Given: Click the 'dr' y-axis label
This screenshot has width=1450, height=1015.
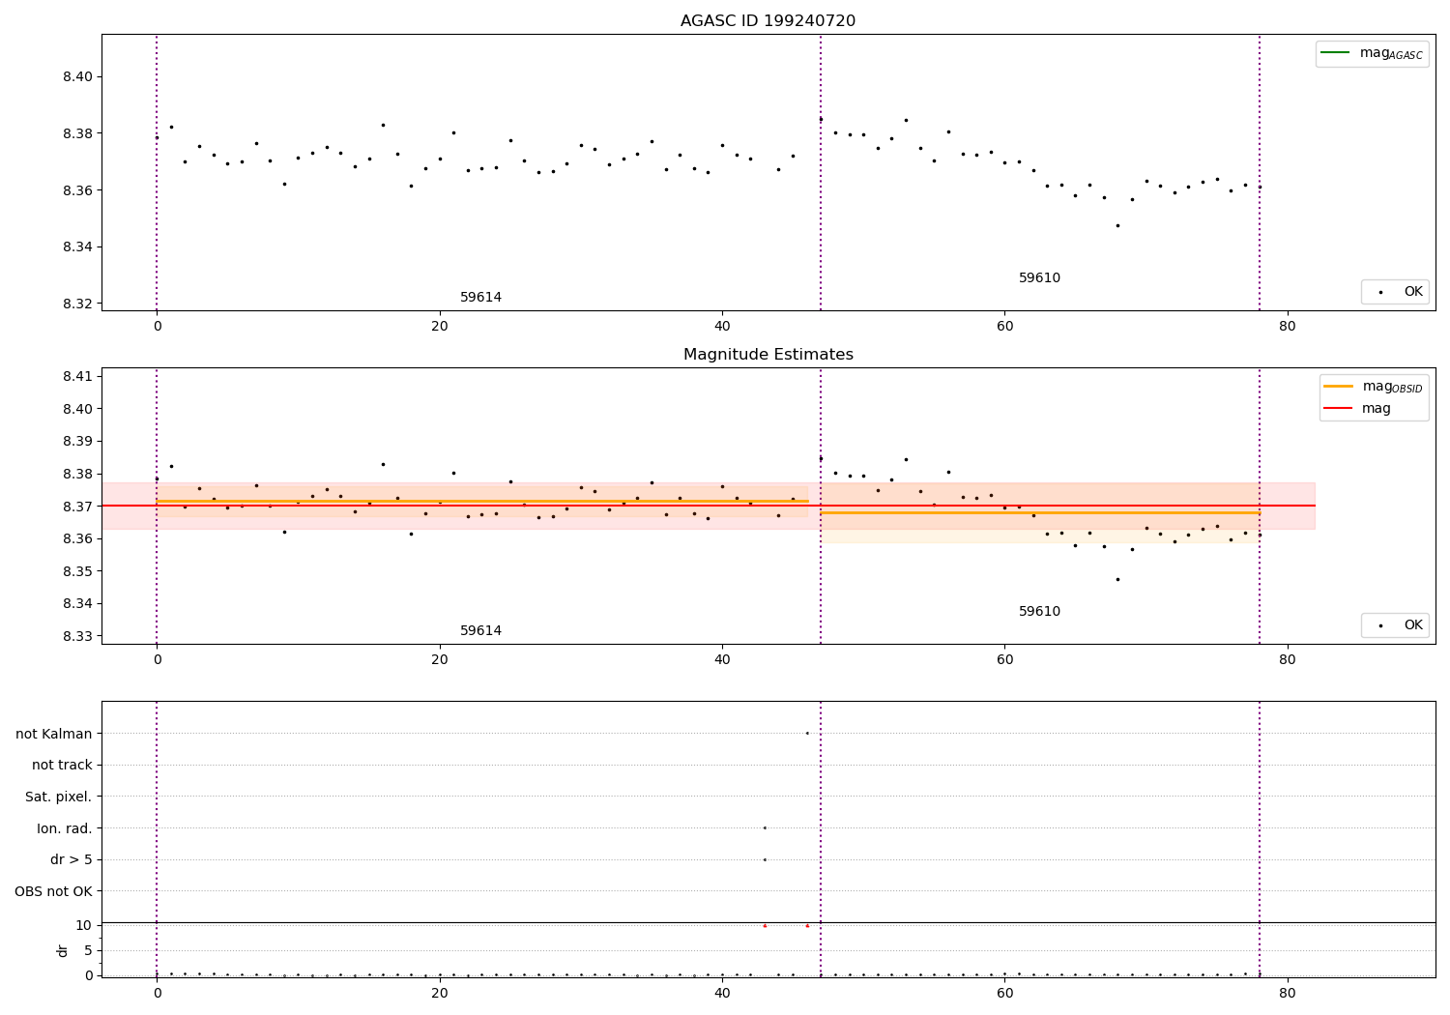Looking at the screenshot, I should click(x=63, y=950).
